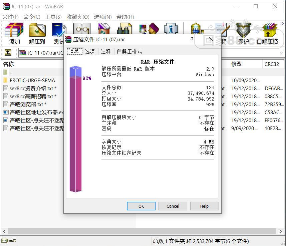Open the 工具(S) menu
The width and height of the screenshot is (286, 246).
click(53, 17)
